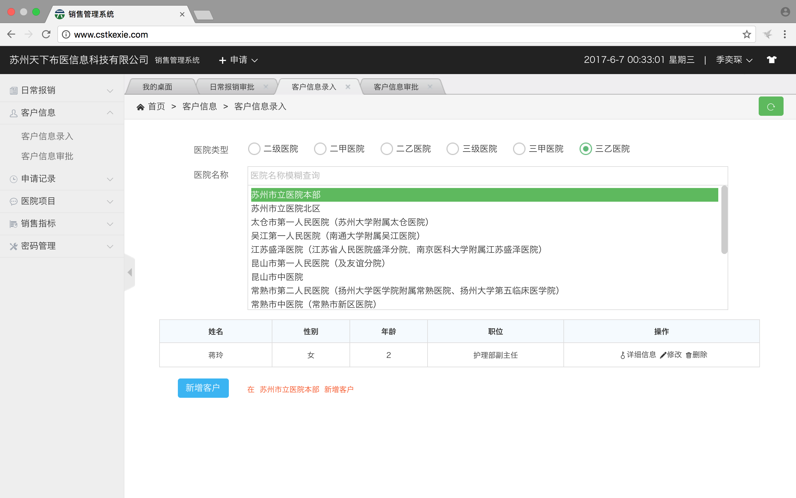796x498 pixels.
Task: Select the 三甲医院 radio button
Action: point(519,149)
